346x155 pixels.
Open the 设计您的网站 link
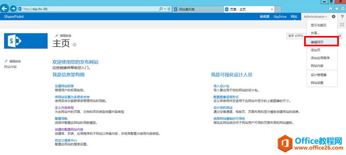223,108
